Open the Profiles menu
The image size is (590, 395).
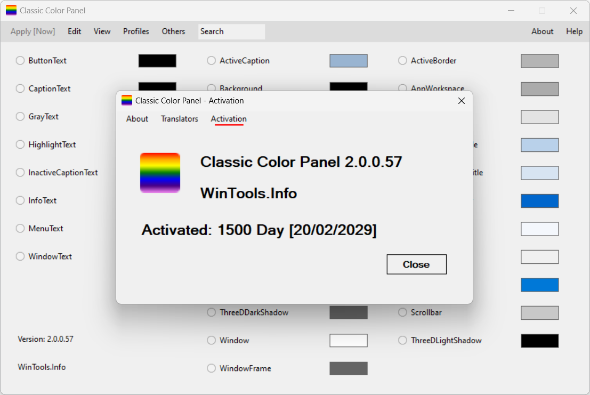click(x=136, y=31)
